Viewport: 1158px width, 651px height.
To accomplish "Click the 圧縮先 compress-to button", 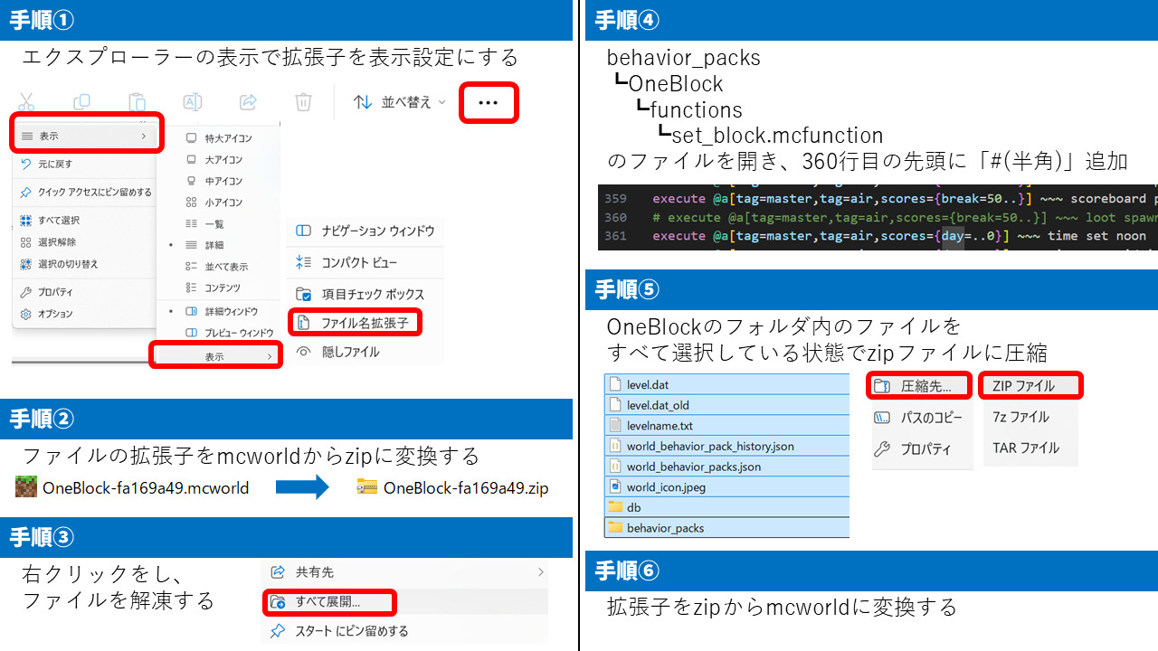I will (x=918, y=386).
